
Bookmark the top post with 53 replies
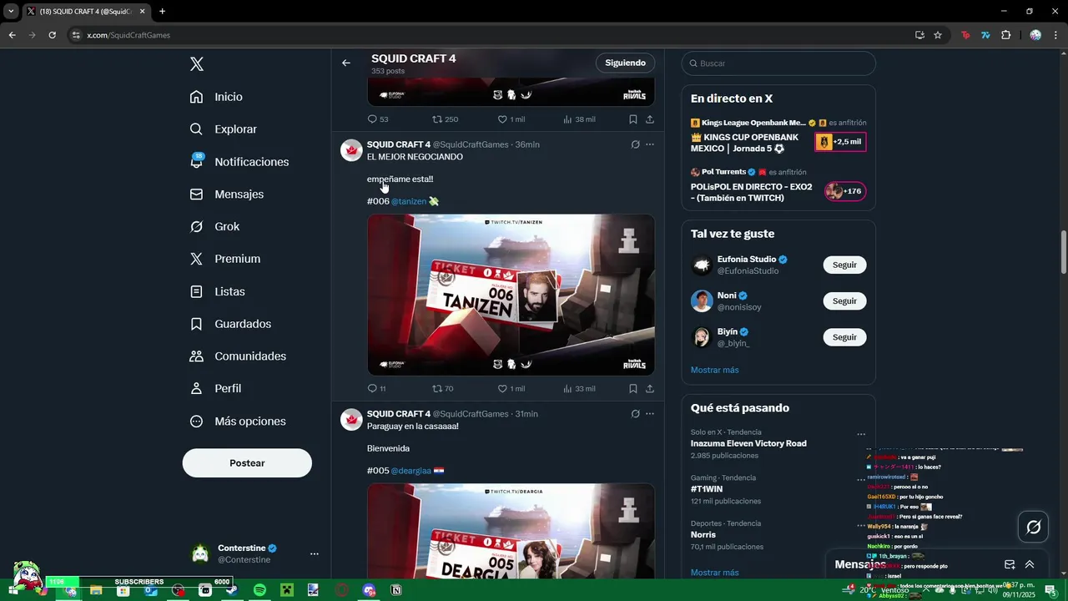pos(633,119)
